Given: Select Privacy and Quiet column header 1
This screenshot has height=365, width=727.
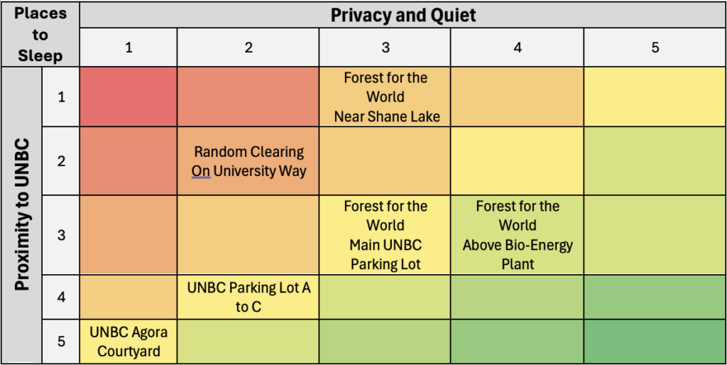Looking at the screenshot, I should tap(129, 48).
